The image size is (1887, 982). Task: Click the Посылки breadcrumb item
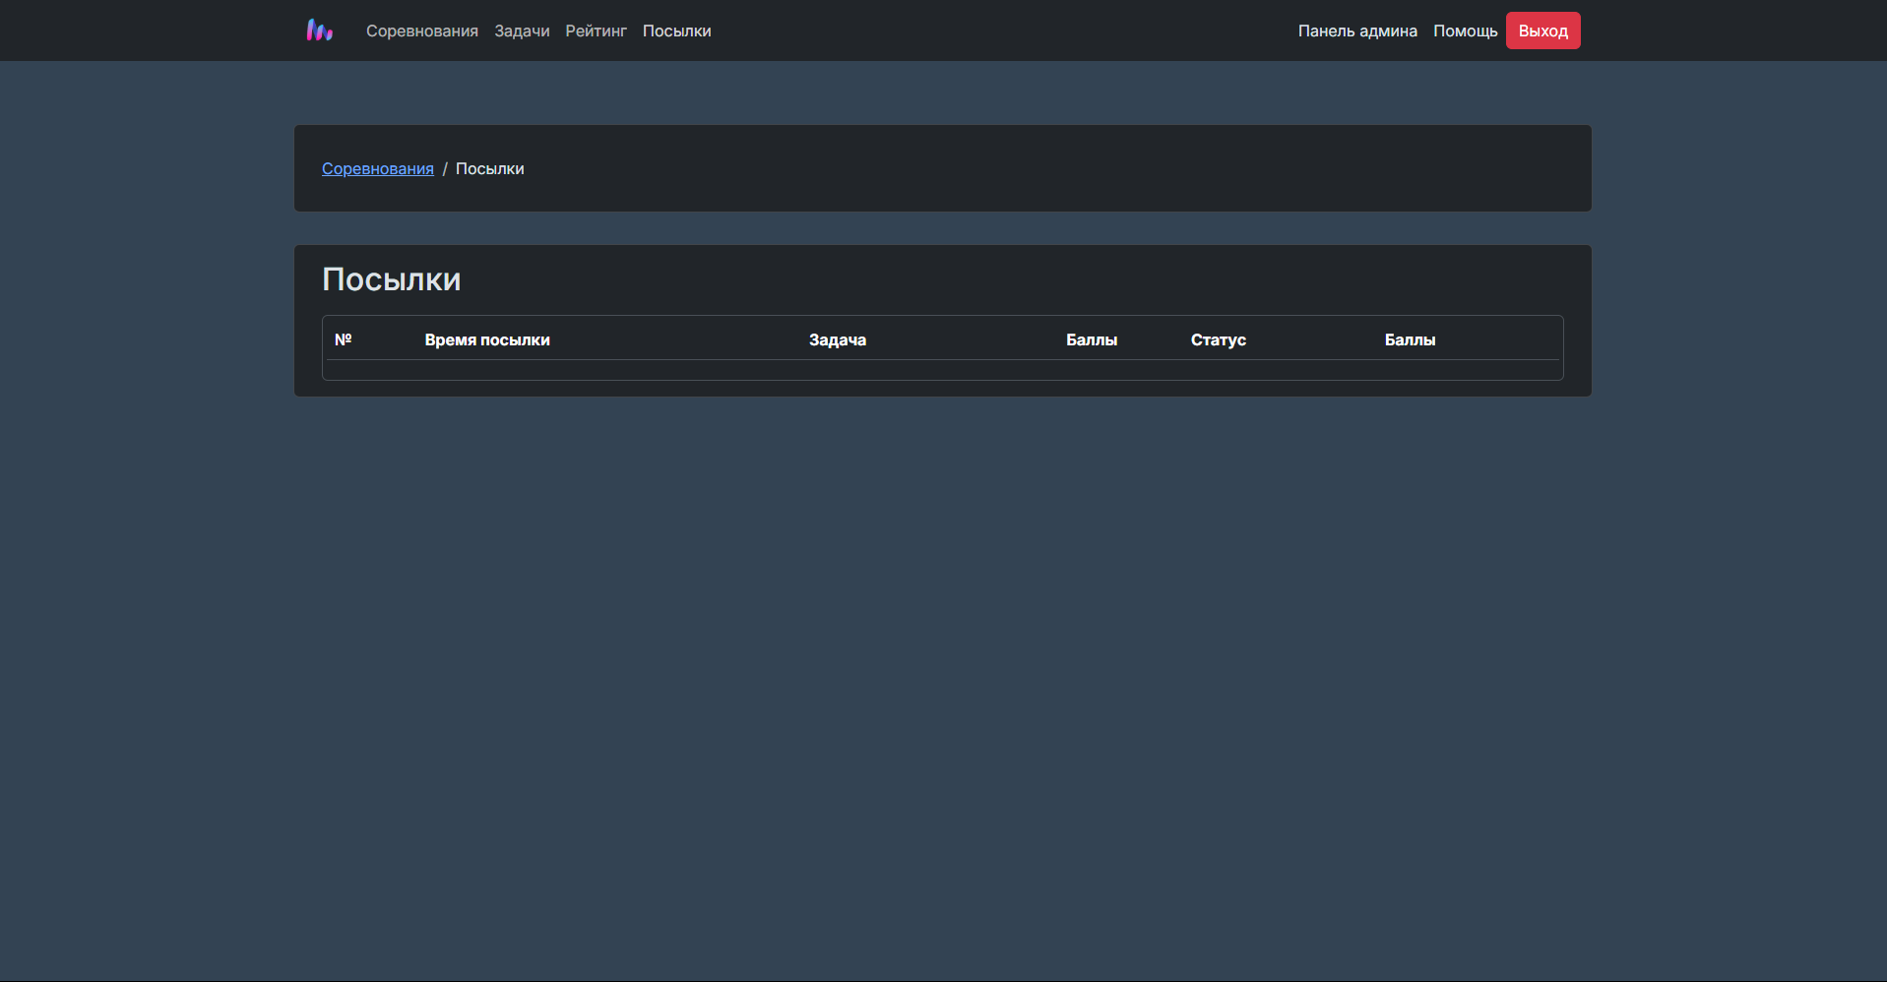489,169
